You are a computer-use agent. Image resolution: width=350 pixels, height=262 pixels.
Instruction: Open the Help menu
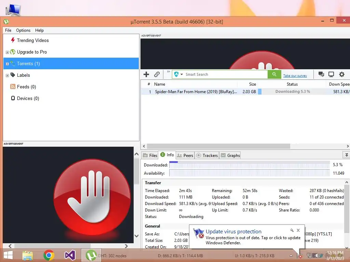click(39, 30)
